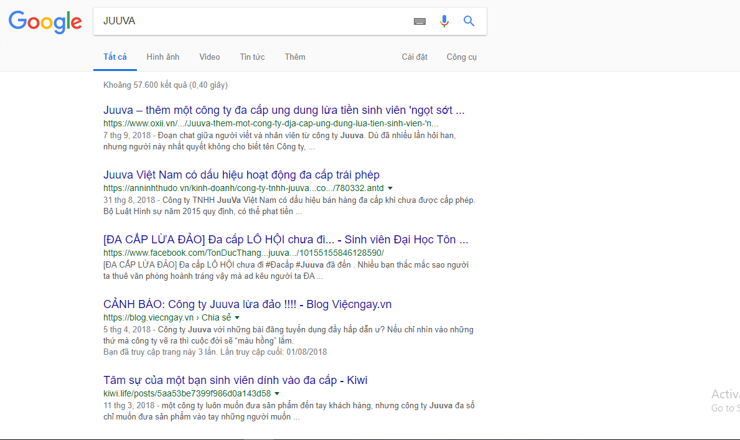Select the Tất cả tab
The width and height of the screenshot is (740, 440).
[x=115, y=57]
